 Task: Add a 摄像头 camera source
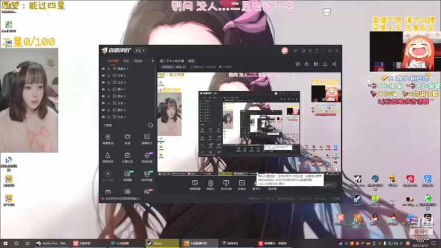point(211,185)
